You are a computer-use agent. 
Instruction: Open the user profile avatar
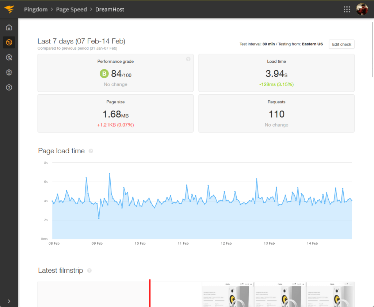[x=362, y=9]
